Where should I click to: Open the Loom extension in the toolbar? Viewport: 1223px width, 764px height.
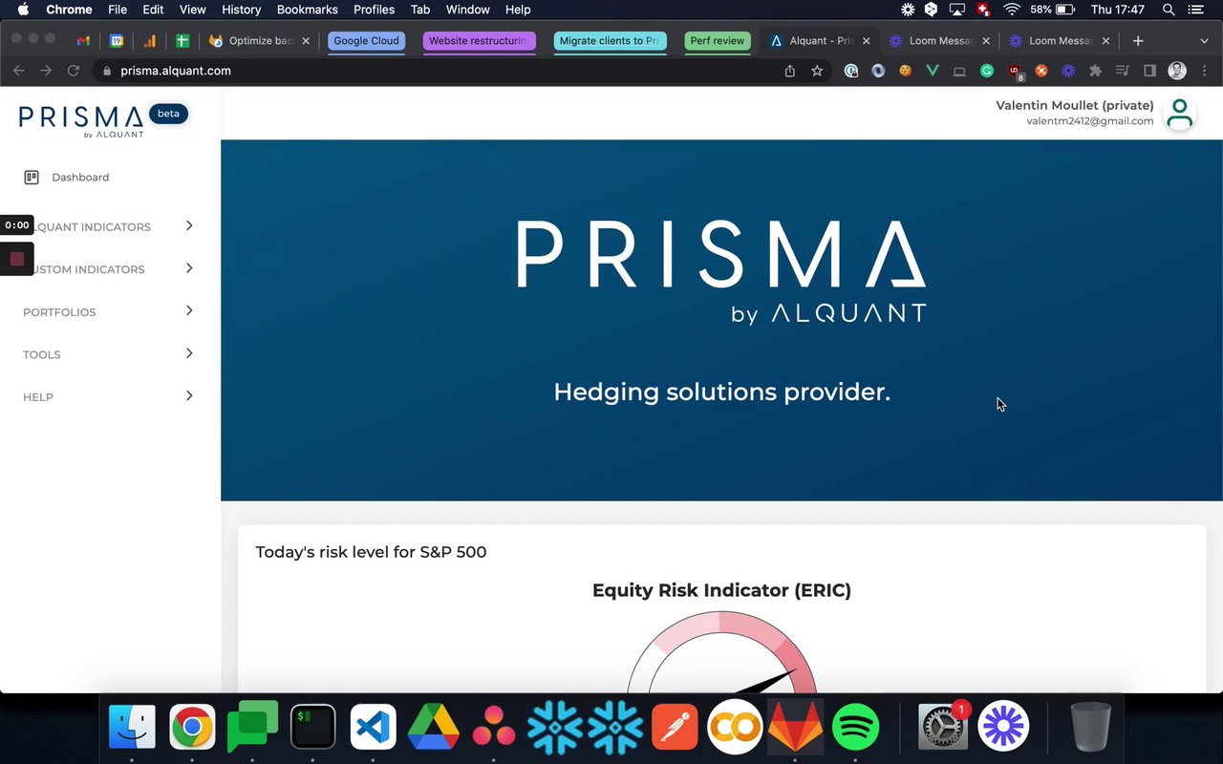(1068, 71)
